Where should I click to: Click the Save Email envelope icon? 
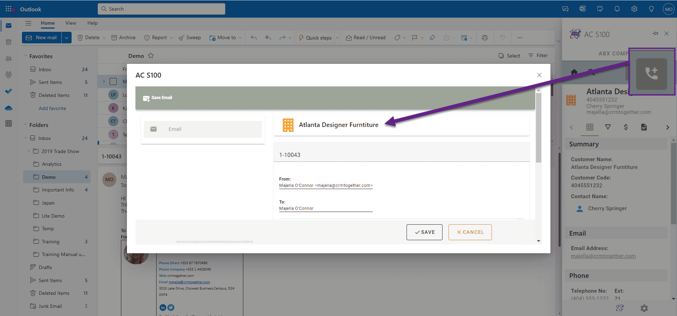[146, 98]
